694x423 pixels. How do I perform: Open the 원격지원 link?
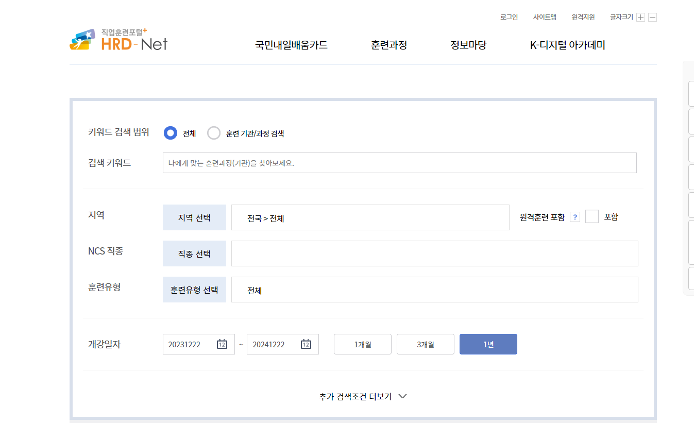pos(583,17)
